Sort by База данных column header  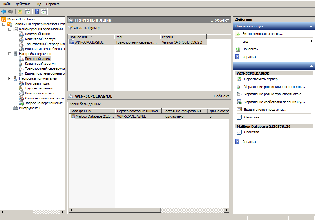click(x=92, y=111)
